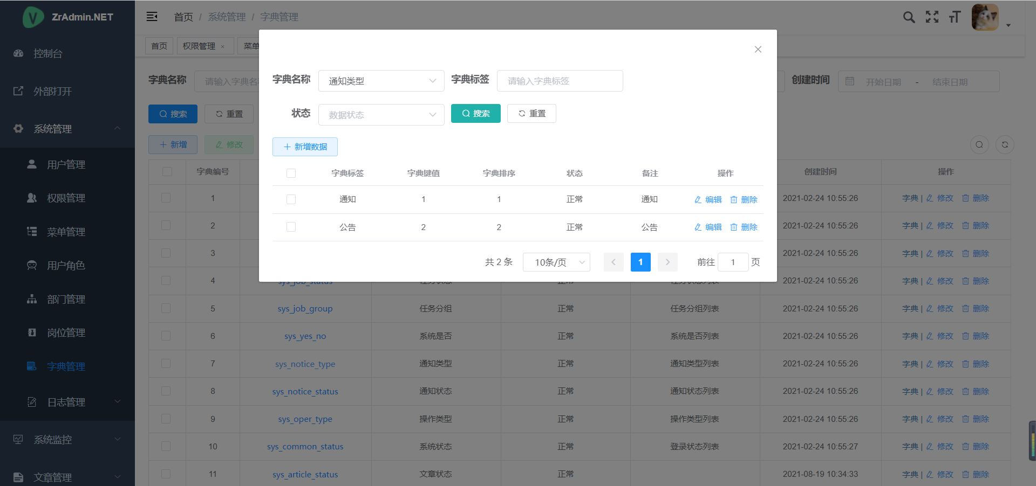Open 字典管理 in the sidebar

click(66, 366)
